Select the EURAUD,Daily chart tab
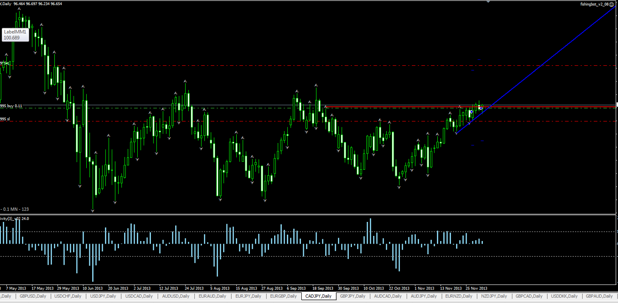Screen dimensions: 618x303 click(212, 296)
